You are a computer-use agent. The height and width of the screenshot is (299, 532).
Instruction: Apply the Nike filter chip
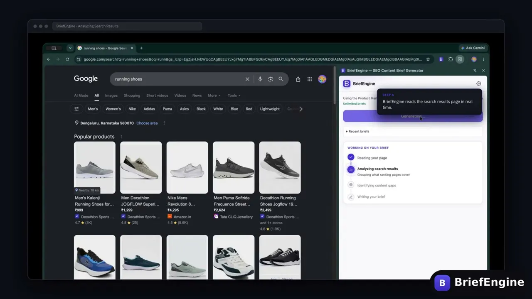point(132,109)
